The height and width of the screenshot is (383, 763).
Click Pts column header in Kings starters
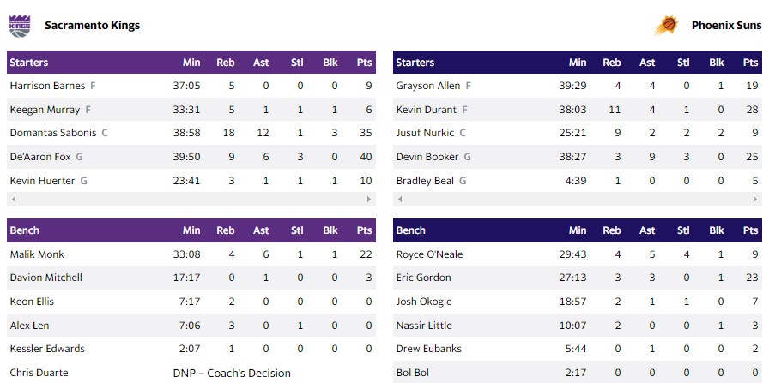[x=365, y=63]
